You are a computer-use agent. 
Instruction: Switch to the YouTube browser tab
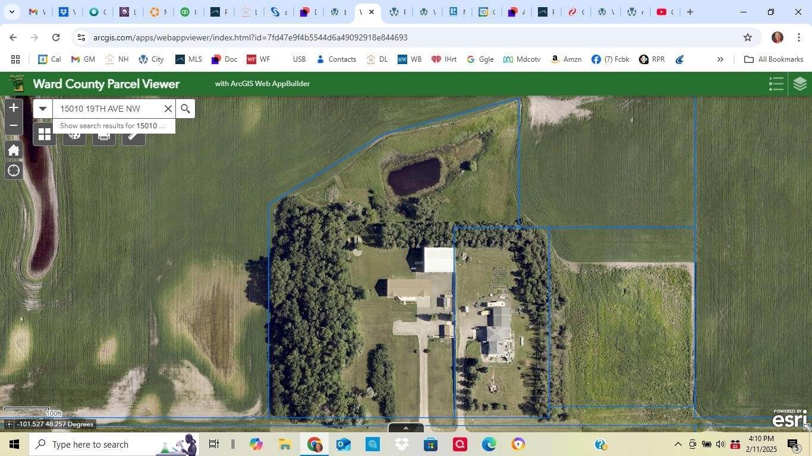[x=665, y=12]
